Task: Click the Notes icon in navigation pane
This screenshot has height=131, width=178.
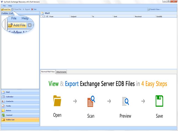Action: tap(3, 111)
